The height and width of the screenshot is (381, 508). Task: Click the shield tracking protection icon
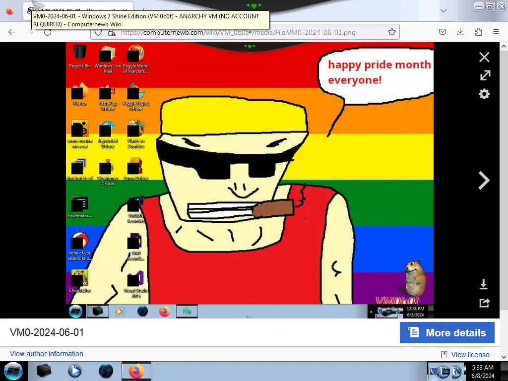pyautogui.click(x=98, y=32)
